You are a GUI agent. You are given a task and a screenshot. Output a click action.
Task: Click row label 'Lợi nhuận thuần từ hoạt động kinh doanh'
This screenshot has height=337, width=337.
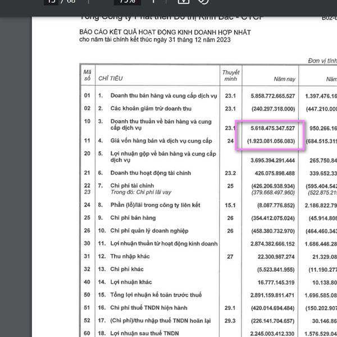164,244
